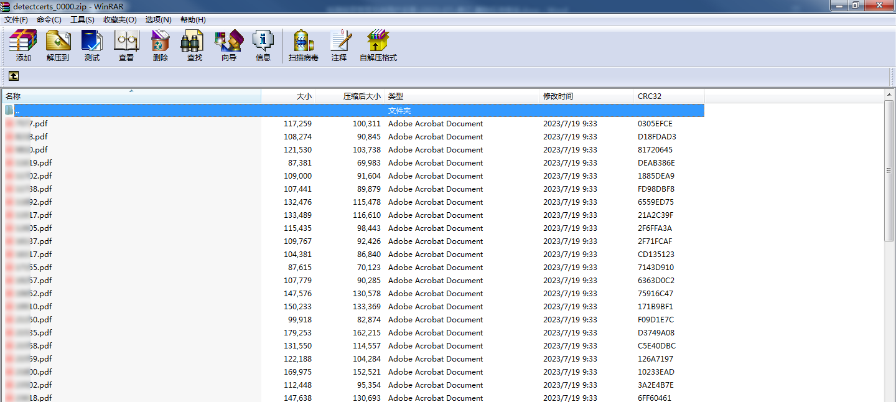Click the 解压到 (Extract to) icon
Viewport: 896px width, 402px height.
coord(58,45)
